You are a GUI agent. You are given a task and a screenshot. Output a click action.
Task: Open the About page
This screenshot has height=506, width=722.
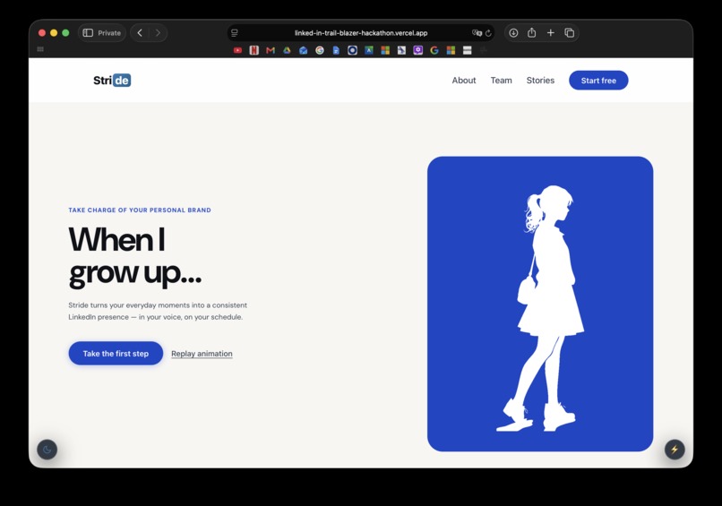tap(464, 81)
